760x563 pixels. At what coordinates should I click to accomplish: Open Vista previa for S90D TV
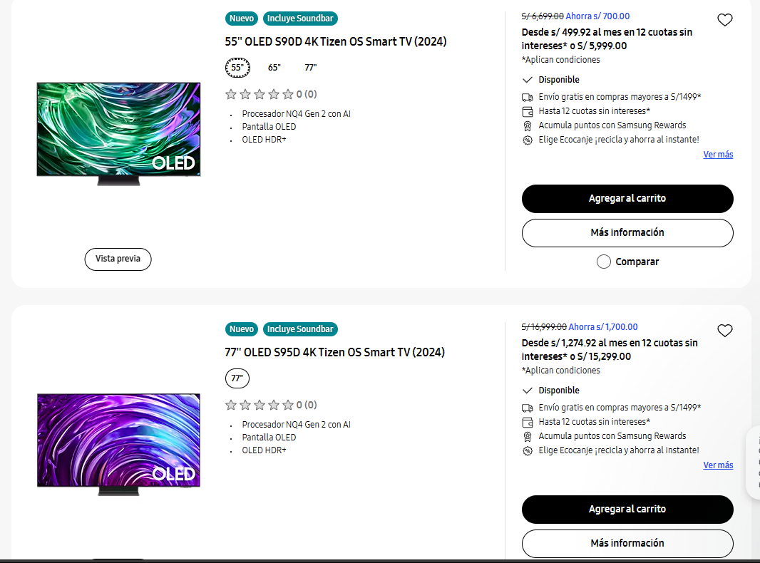[x=118, y=259]
